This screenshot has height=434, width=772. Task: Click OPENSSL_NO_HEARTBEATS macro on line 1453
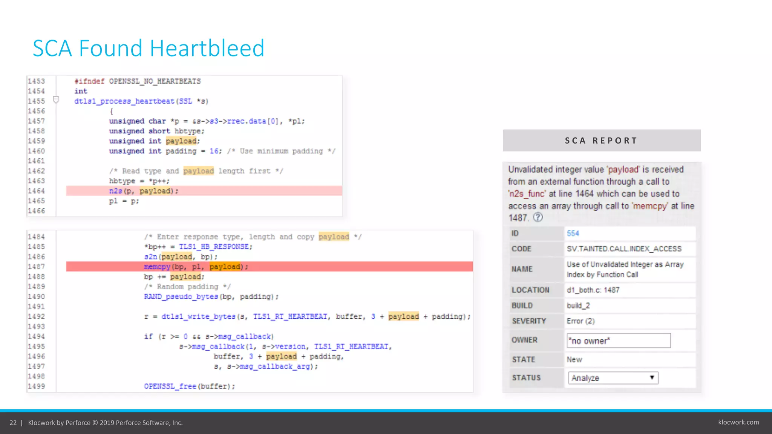pos(155,81)
